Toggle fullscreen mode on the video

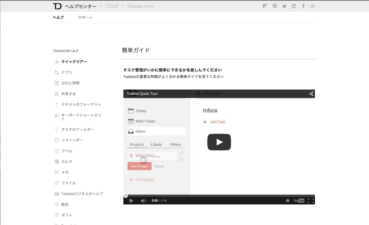tap(310, 200)
